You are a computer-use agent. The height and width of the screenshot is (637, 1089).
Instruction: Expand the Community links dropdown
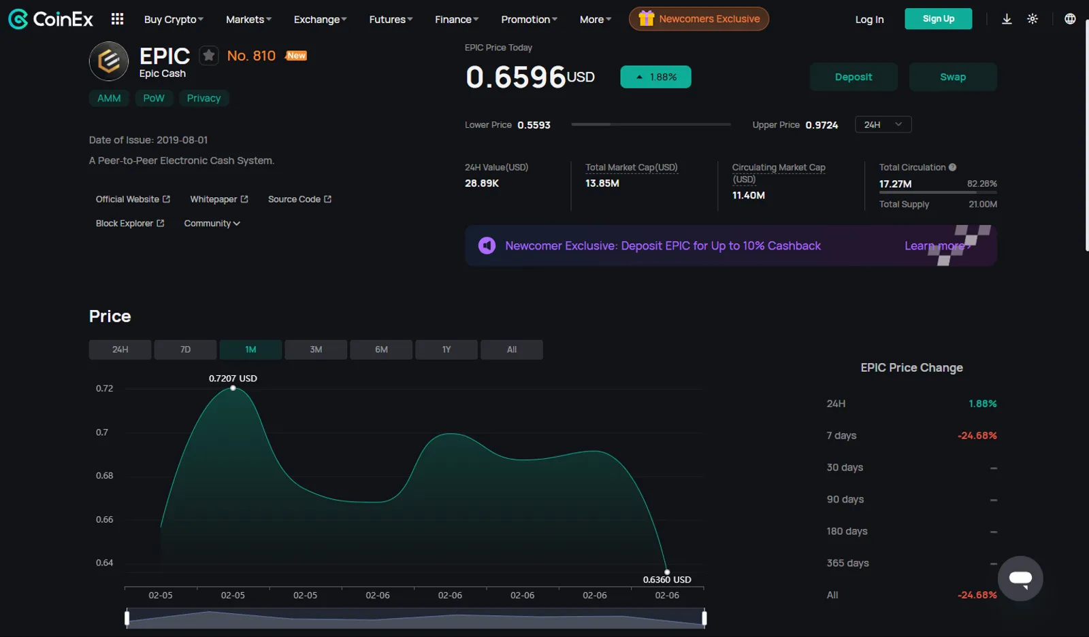point(212,223)
